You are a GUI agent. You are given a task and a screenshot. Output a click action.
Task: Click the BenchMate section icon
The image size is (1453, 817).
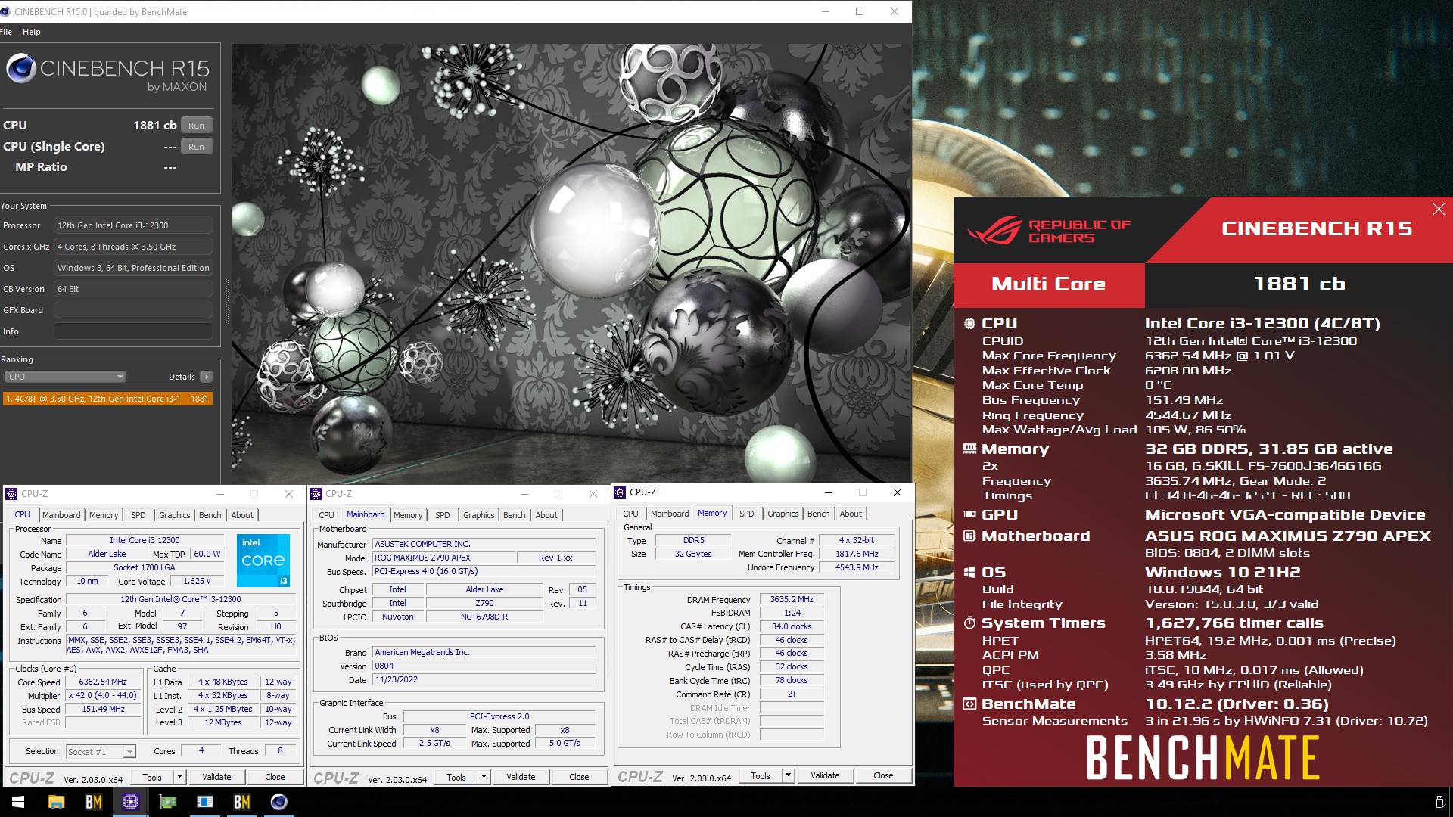pos(969,704)
